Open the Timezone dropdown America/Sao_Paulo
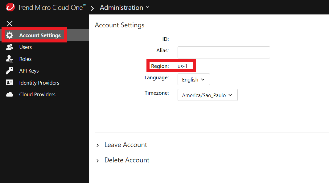329x183 pixels. (x=208, y=95)
